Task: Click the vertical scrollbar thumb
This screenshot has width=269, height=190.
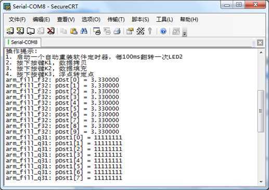Action: [x=261, y=111]
